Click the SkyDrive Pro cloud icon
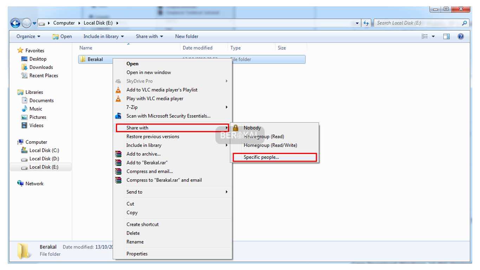The image size is (480, 270). (x=118, y=81)
